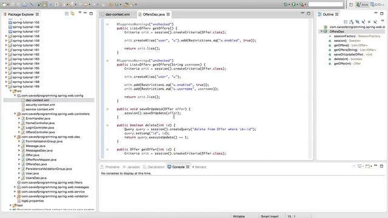Viewport: 388px width, 218px height.
Task: Open the Open Perspective button
Action: [x=351, y=4]
